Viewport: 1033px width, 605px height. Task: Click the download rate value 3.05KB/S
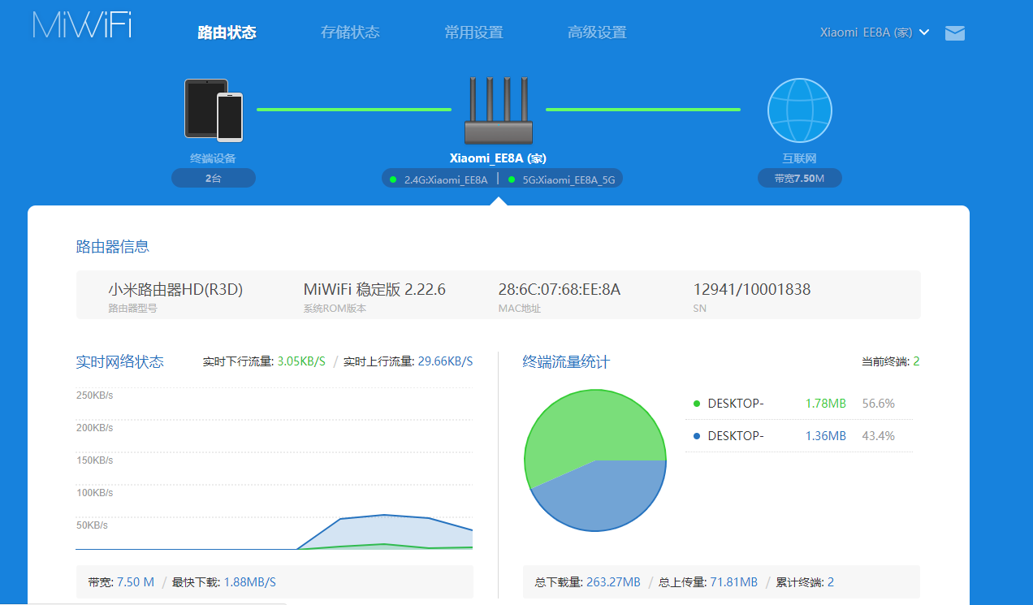click(x=301, y=361)
